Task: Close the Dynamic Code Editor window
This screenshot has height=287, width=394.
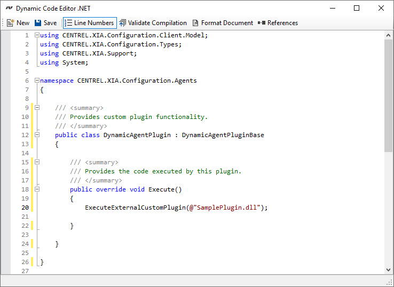Action: coord(381,9)
